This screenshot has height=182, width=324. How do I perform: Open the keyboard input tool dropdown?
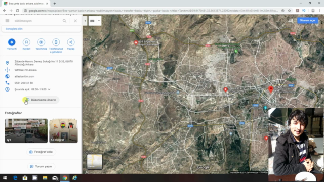coord(99,21)
